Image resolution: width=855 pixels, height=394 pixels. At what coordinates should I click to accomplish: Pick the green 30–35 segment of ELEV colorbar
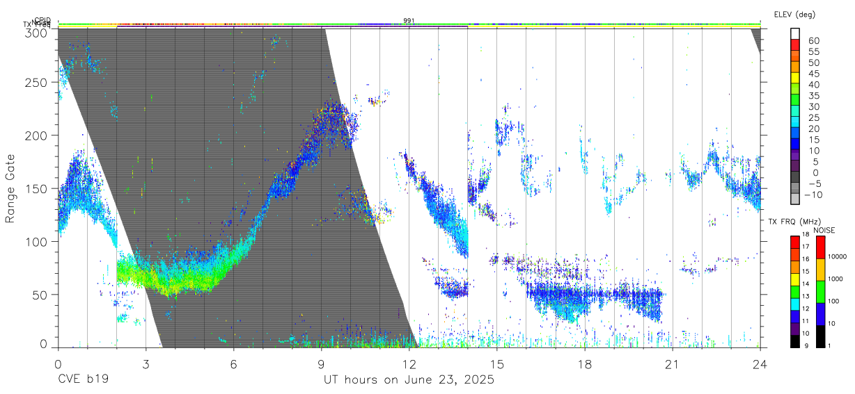794,101
